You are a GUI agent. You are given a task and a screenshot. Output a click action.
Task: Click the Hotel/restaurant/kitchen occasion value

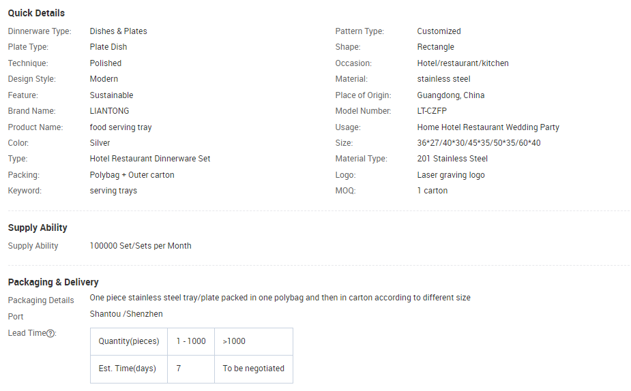click(x=463, y=63)
